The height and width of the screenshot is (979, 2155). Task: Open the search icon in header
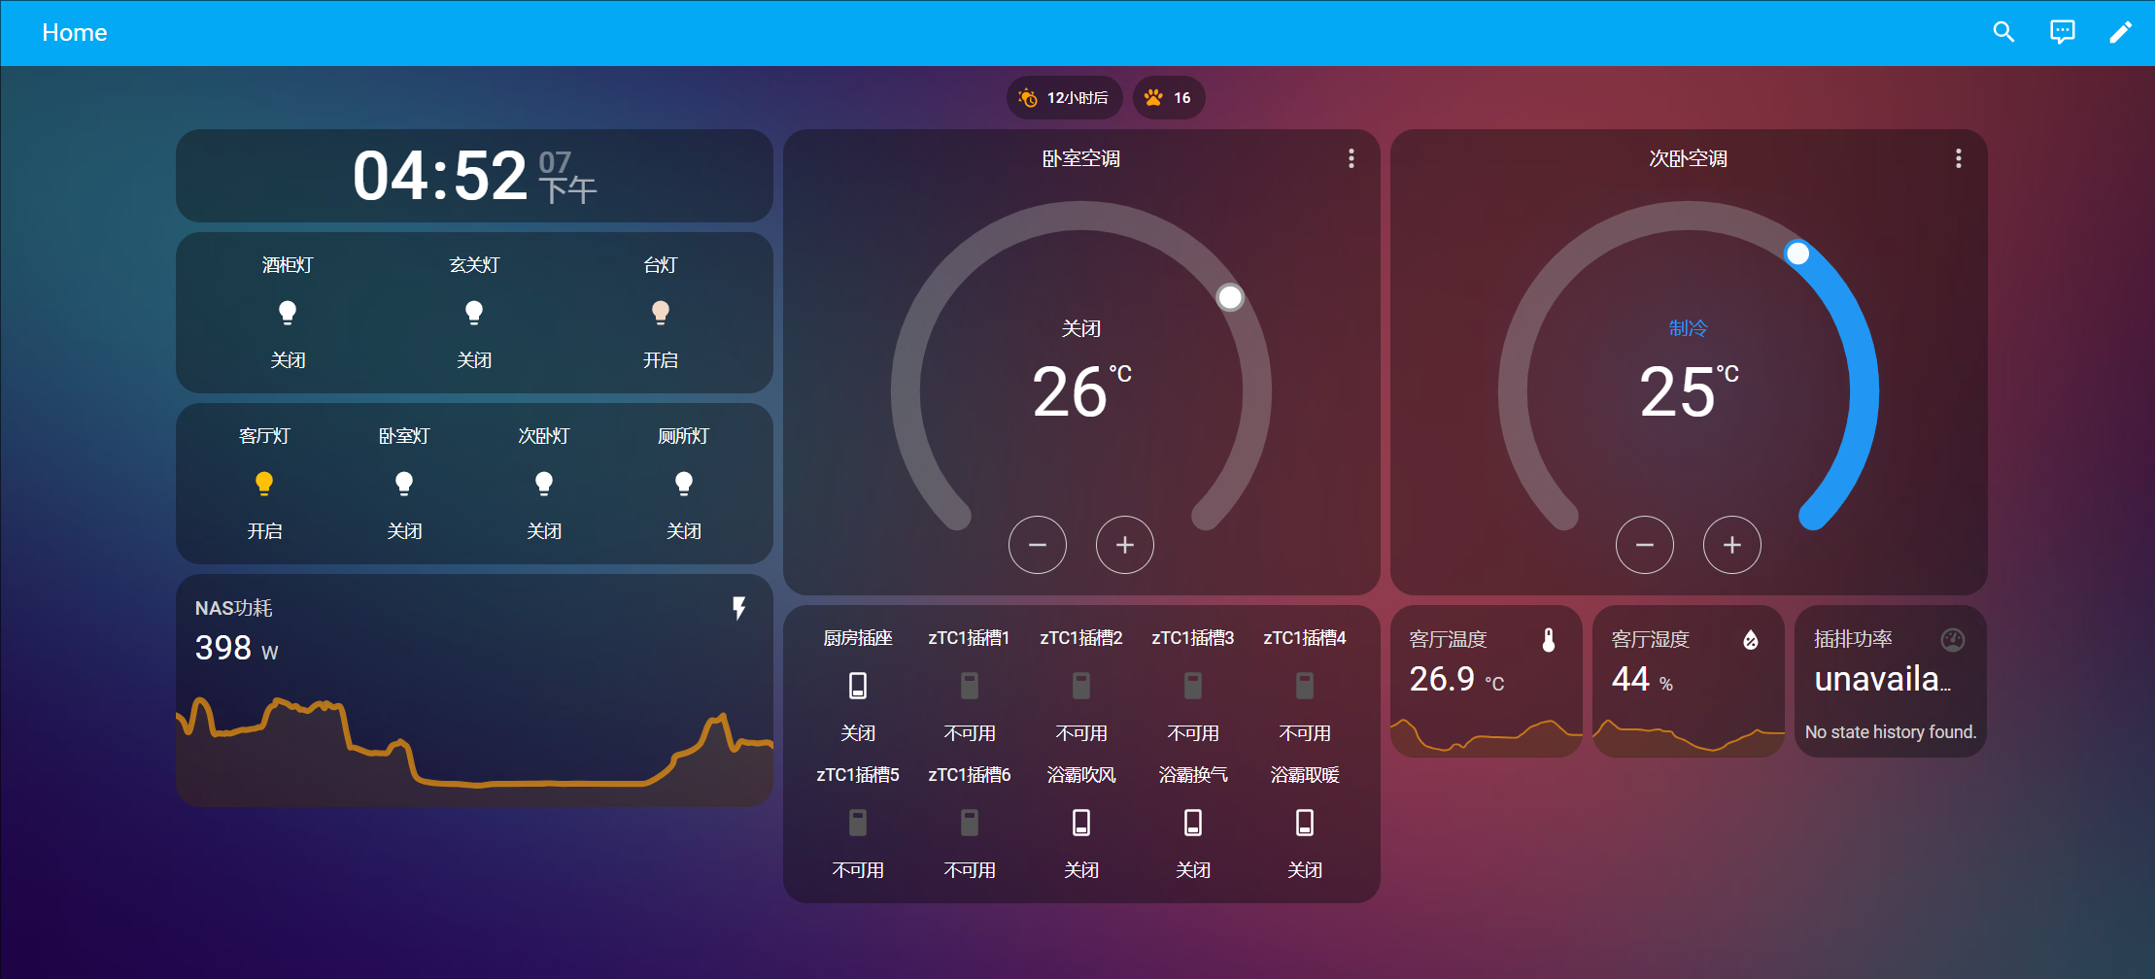tap(2003, 32)
